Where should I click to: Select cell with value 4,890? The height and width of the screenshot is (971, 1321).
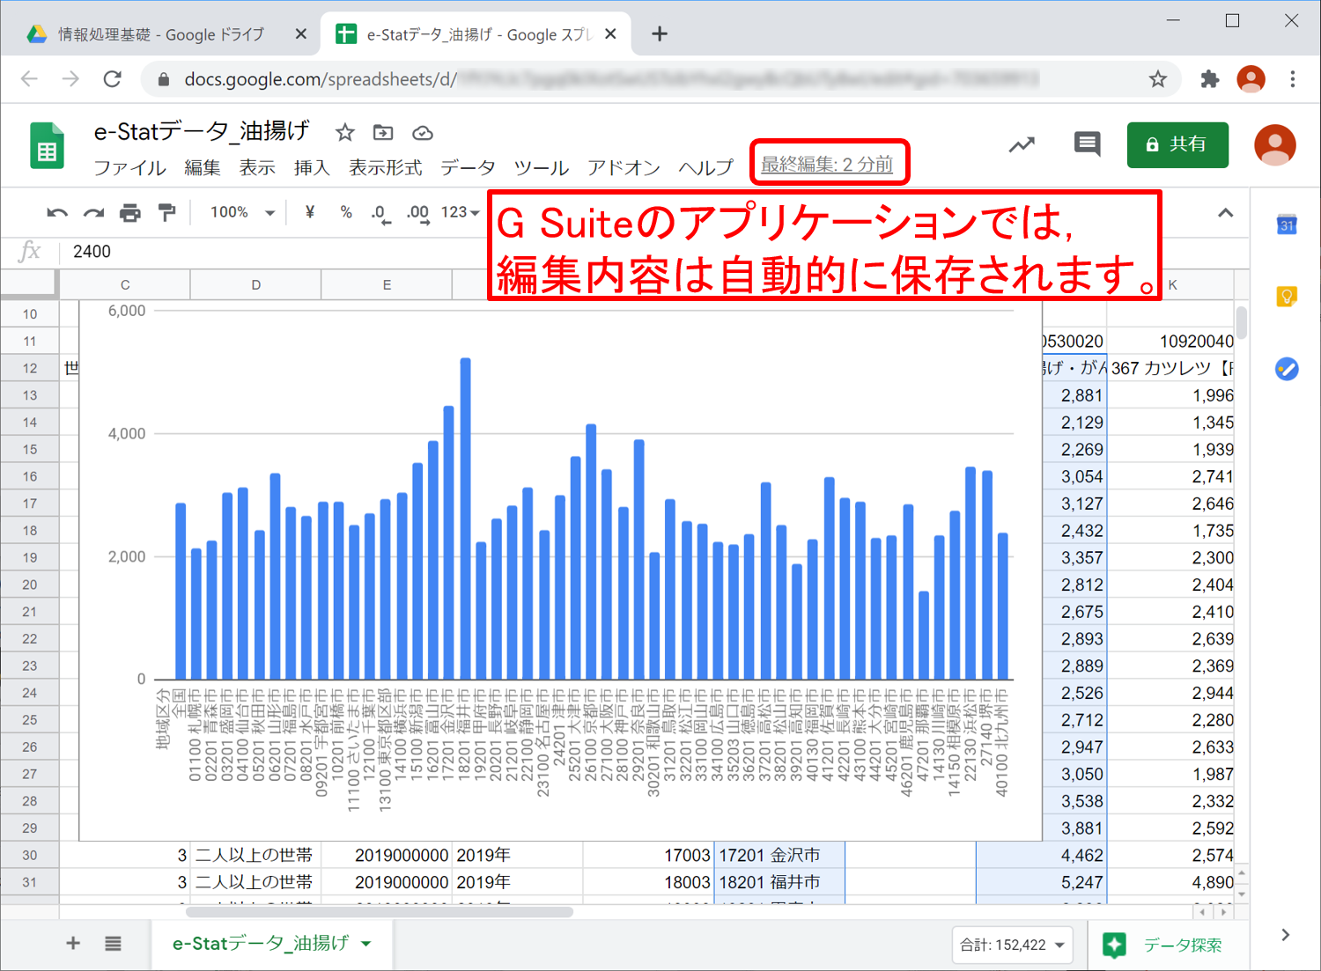[1170, 882]
